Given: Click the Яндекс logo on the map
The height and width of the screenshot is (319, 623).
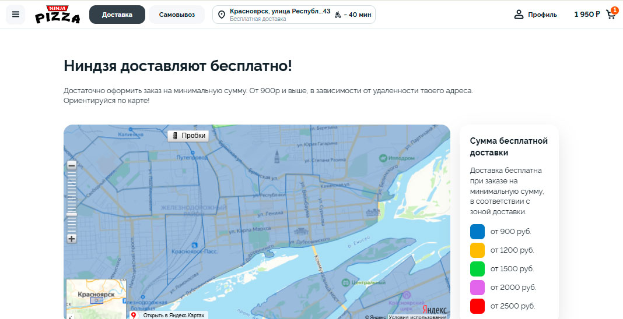Looking at the screenshot, I should tap(434, 310).
